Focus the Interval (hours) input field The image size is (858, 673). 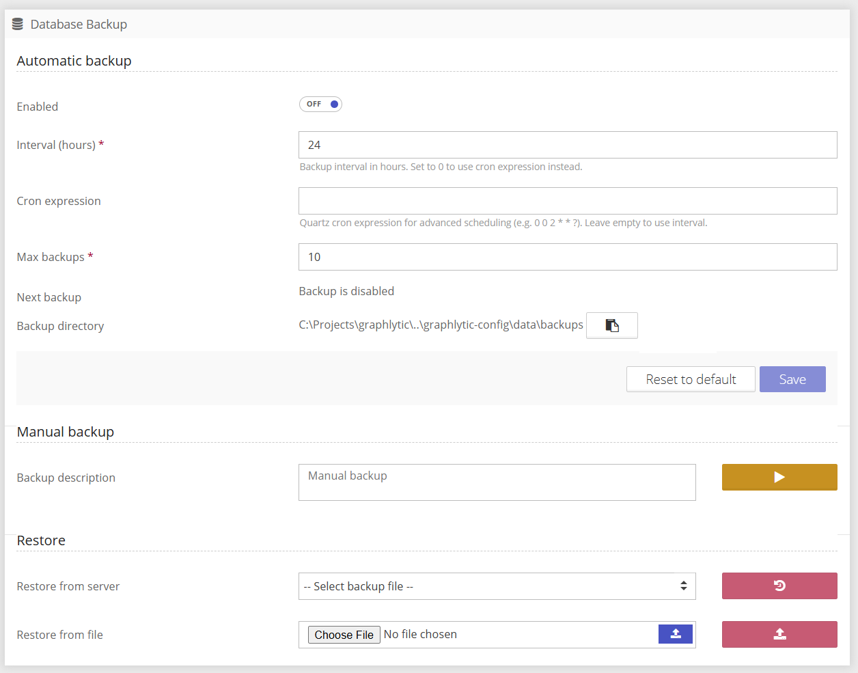pyautogui.click(x=568, y=145)
